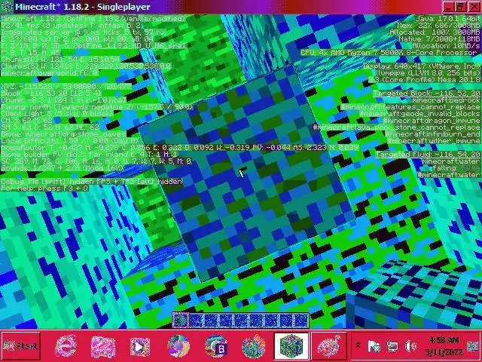Click the Minecraft icon in the title bar
The height and width of the screenshot is (362, 482).
pyautogui.click(x=7, y=7)
